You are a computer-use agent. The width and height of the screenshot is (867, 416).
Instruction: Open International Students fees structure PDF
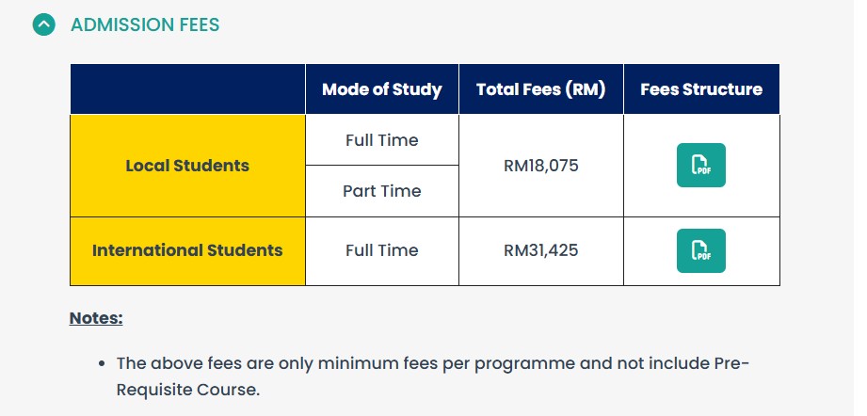[x=700, y=250]
